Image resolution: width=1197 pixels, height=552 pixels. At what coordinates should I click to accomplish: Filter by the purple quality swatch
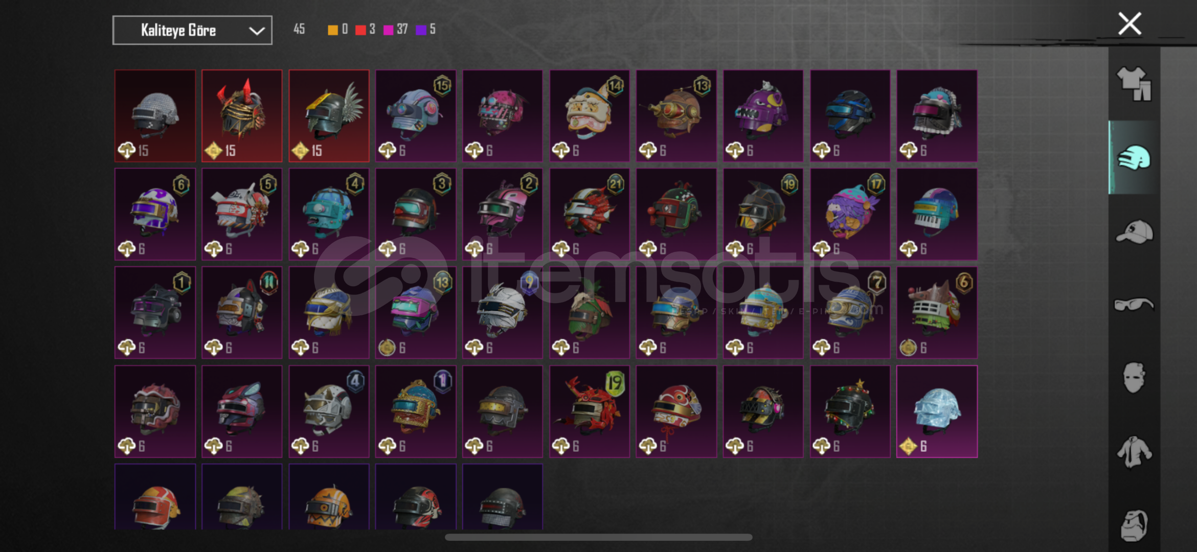[421, 30]
